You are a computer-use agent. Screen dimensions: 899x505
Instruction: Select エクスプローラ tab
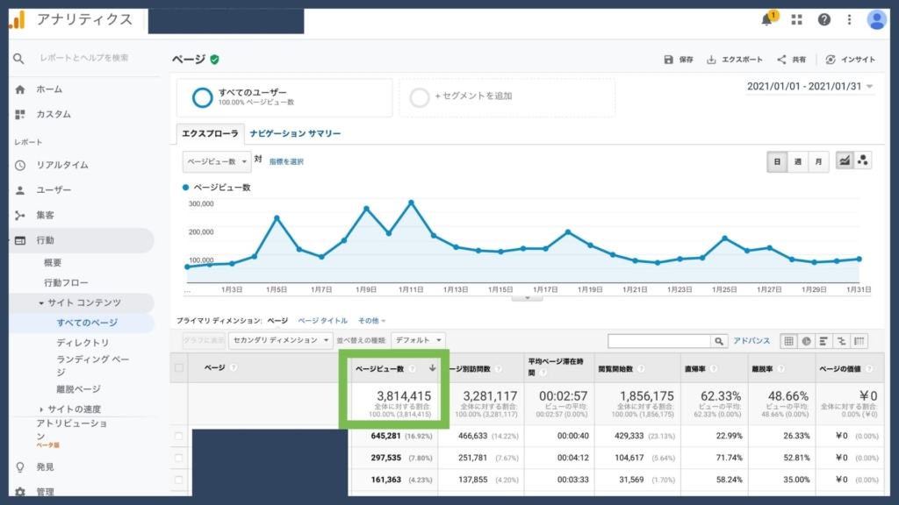pos(210,133)
